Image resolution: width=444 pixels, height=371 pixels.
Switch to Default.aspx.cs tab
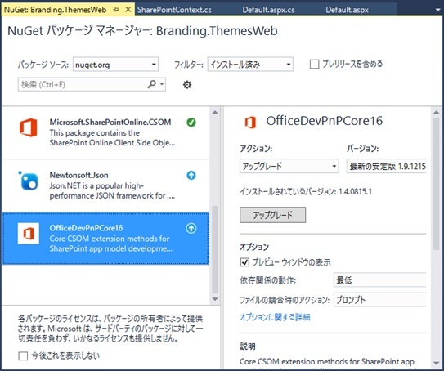tap(268, 10)
